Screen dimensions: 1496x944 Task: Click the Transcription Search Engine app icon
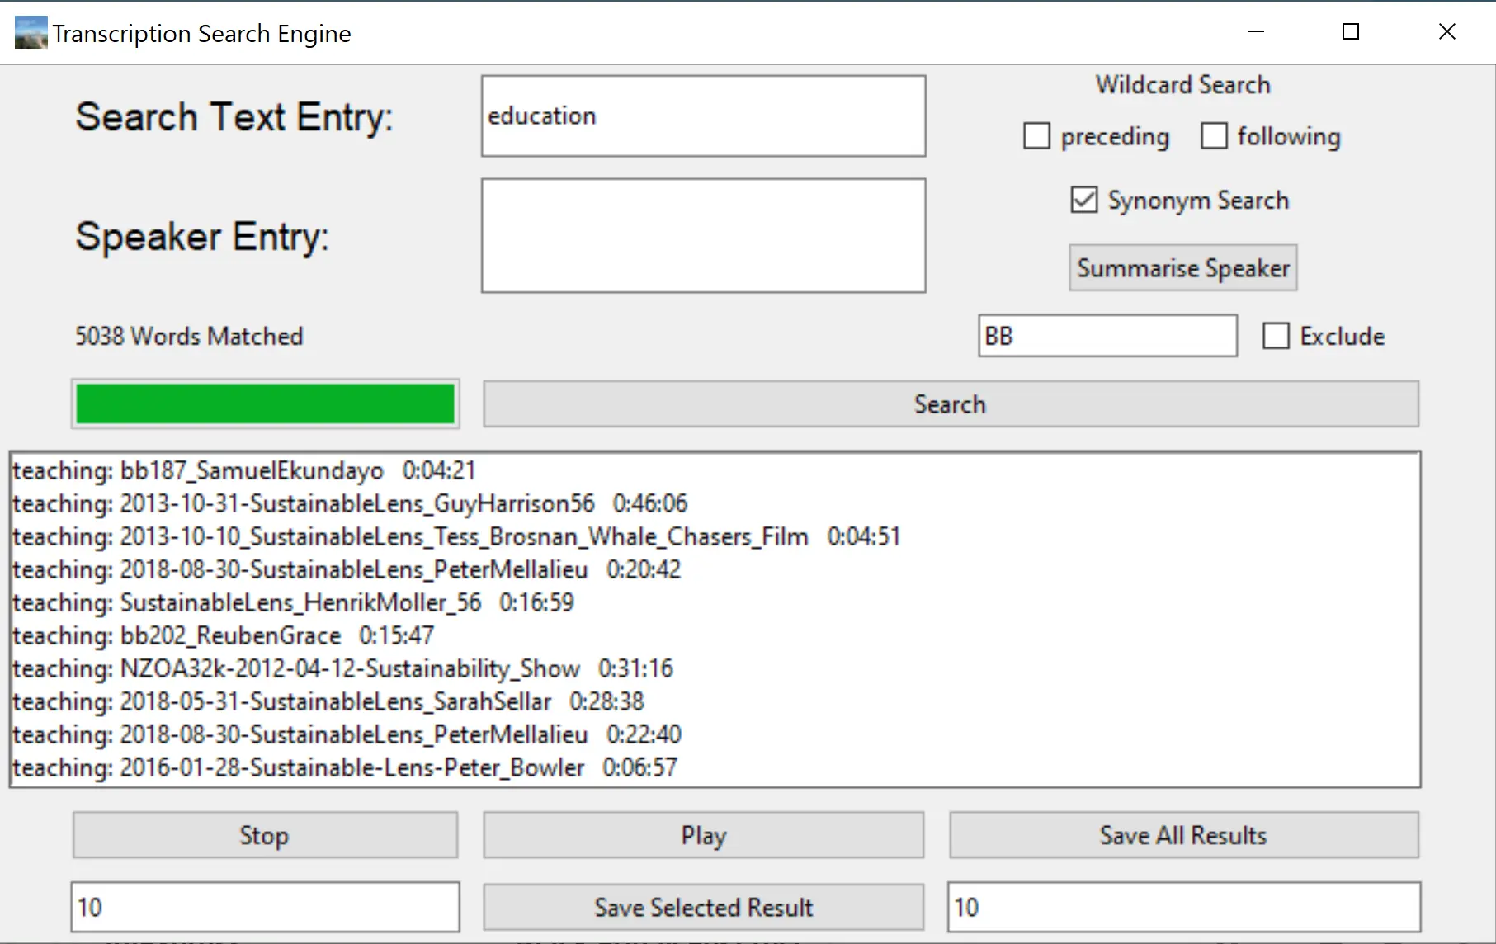[31, 33]
